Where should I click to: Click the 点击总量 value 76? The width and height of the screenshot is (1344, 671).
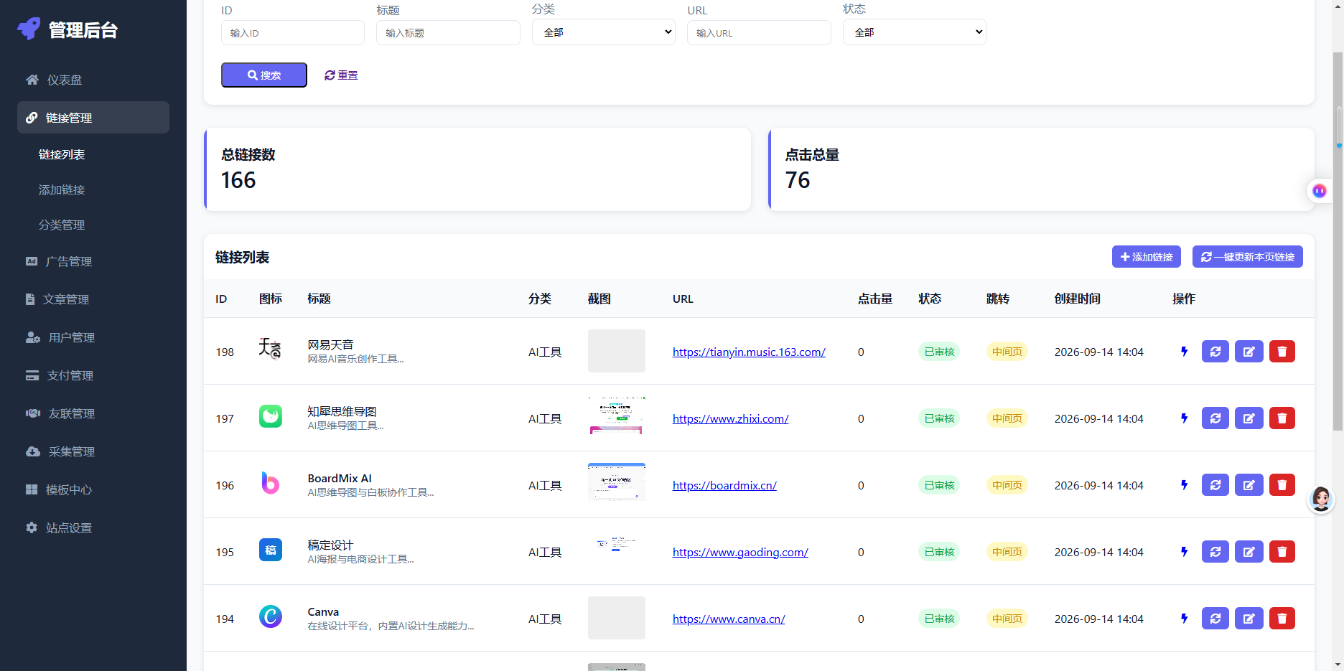(798, 180)
